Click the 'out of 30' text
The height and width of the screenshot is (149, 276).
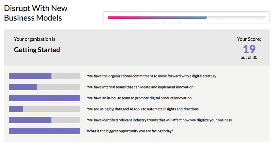click(249, 58)
